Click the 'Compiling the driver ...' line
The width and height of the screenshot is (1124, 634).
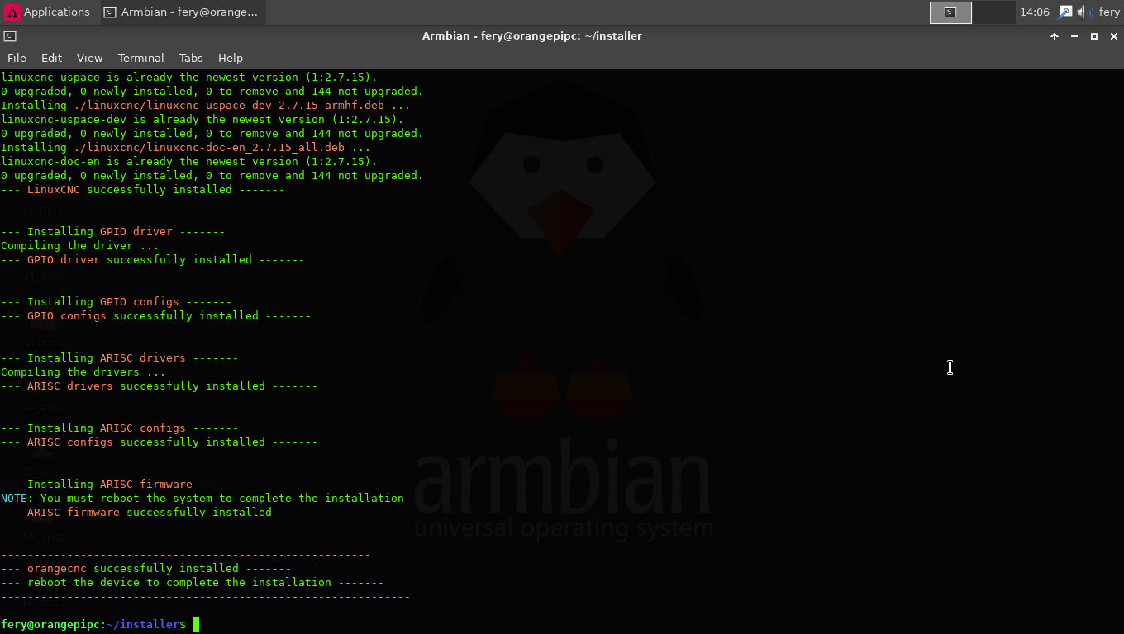[80, 246]
